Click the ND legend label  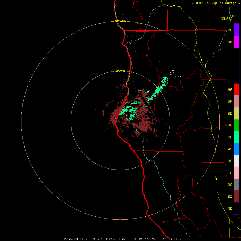(x=230, y=209)
